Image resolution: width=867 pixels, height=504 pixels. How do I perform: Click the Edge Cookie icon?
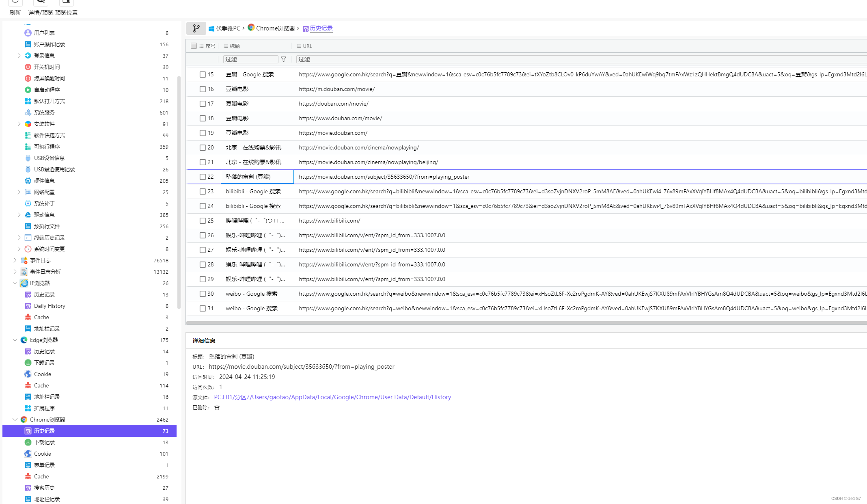point(28,374)
